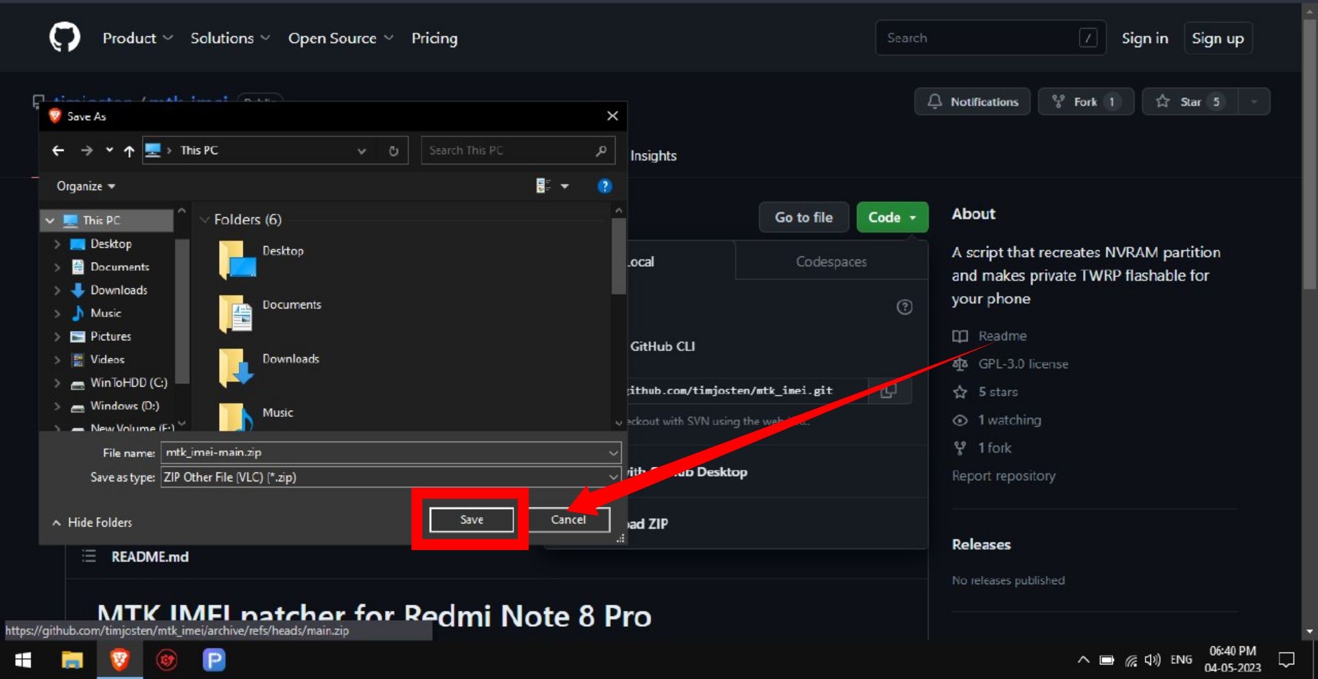Viewport: 1318px width, 679px height.
Task: Click the Sign up button
Action: pos(1218,38)
